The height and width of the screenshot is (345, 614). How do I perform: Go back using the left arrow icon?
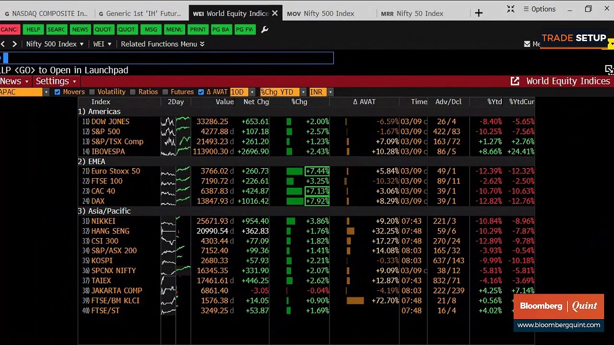(x=3, y=44)
